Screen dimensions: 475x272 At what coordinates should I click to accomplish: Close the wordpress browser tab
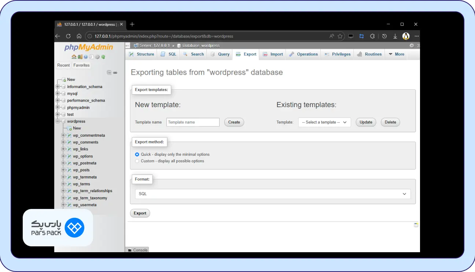(122, 24)
